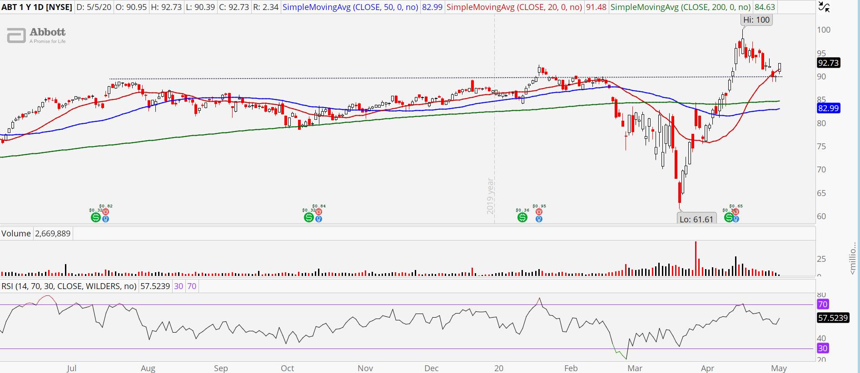This screenshot has width=860, height=373.
Task: Click the SimpleMovingAvg 200 study label
Action: [x=681, y=7]
